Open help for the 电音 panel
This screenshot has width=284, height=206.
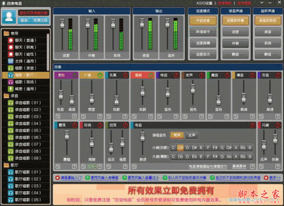(x=252, y=166)
